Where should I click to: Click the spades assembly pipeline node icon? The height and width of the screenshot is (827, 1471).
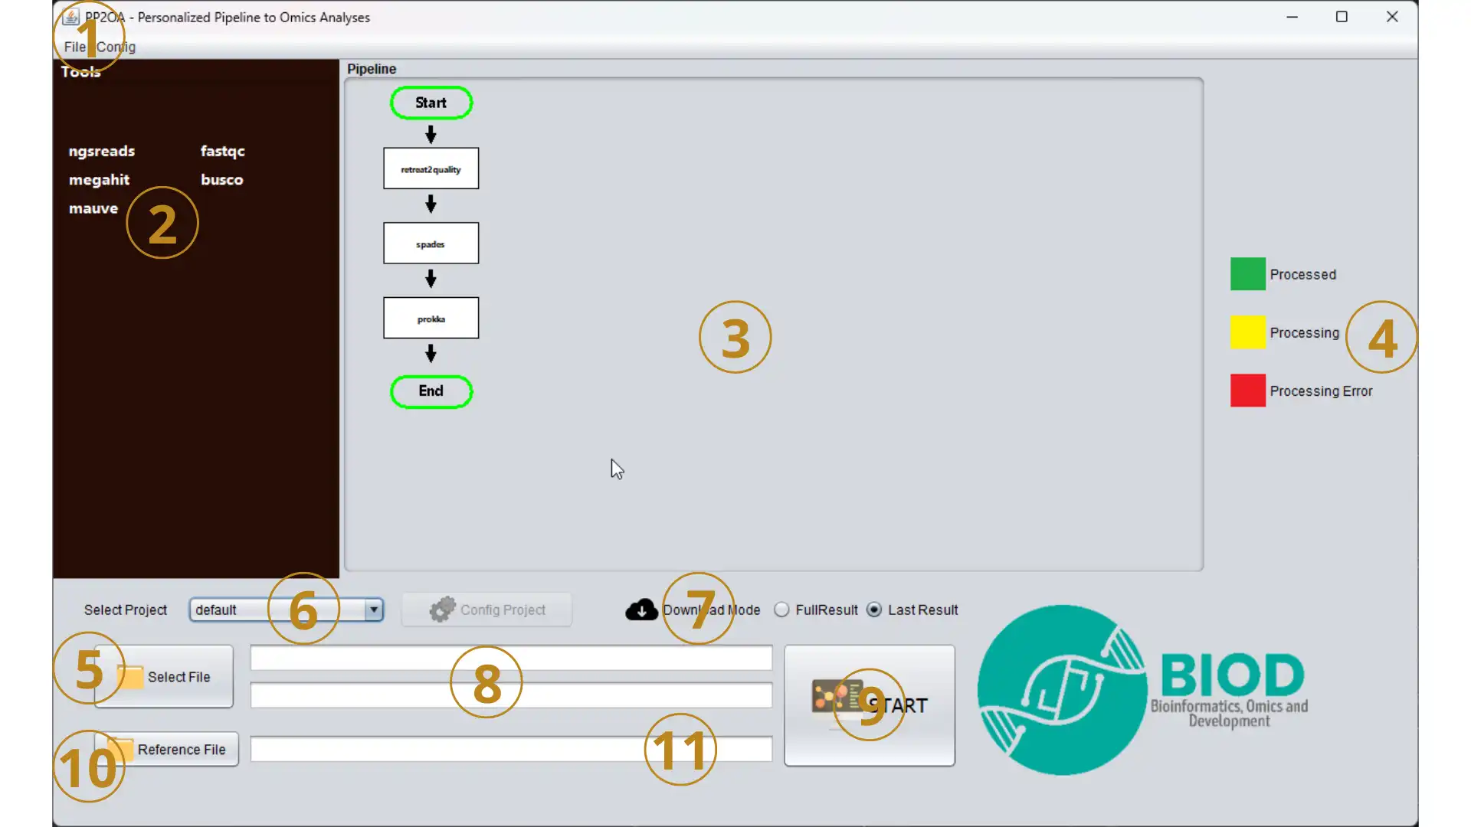431,242
